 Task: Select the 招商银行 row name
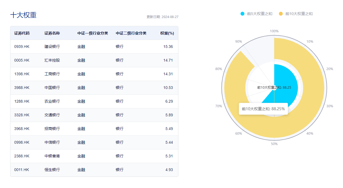pyautogui.click(x=52, y=129)
